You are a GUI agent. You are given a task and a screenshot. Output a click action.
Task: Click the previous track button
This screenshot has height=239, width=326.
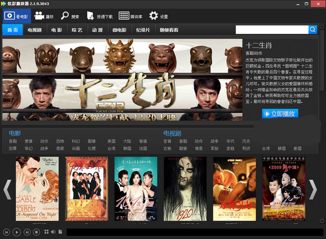[x=7, y=232]
